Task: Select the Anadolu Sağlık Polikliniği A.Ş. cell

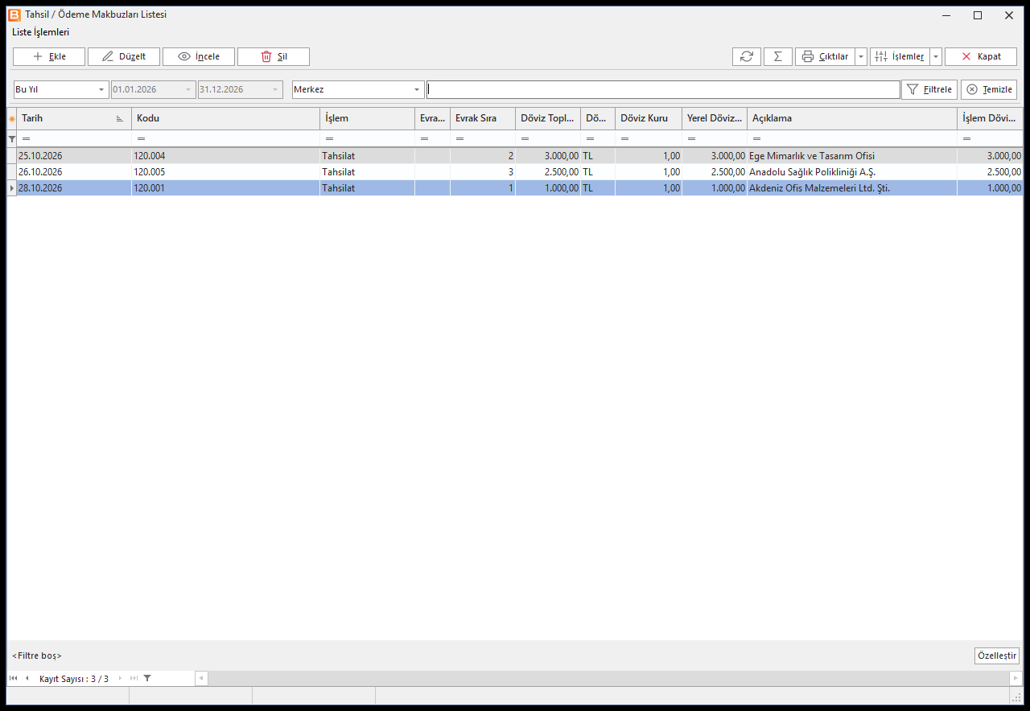Action: point(852,172)
